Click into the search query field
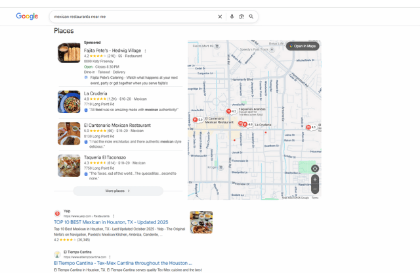This screenshot has width=420, height=280. click(134, 16)
